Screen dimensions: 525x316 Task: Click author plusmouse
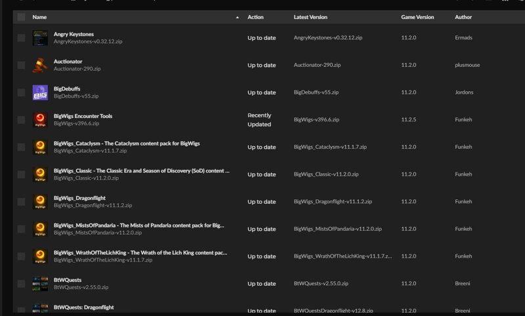coord(467,65)
